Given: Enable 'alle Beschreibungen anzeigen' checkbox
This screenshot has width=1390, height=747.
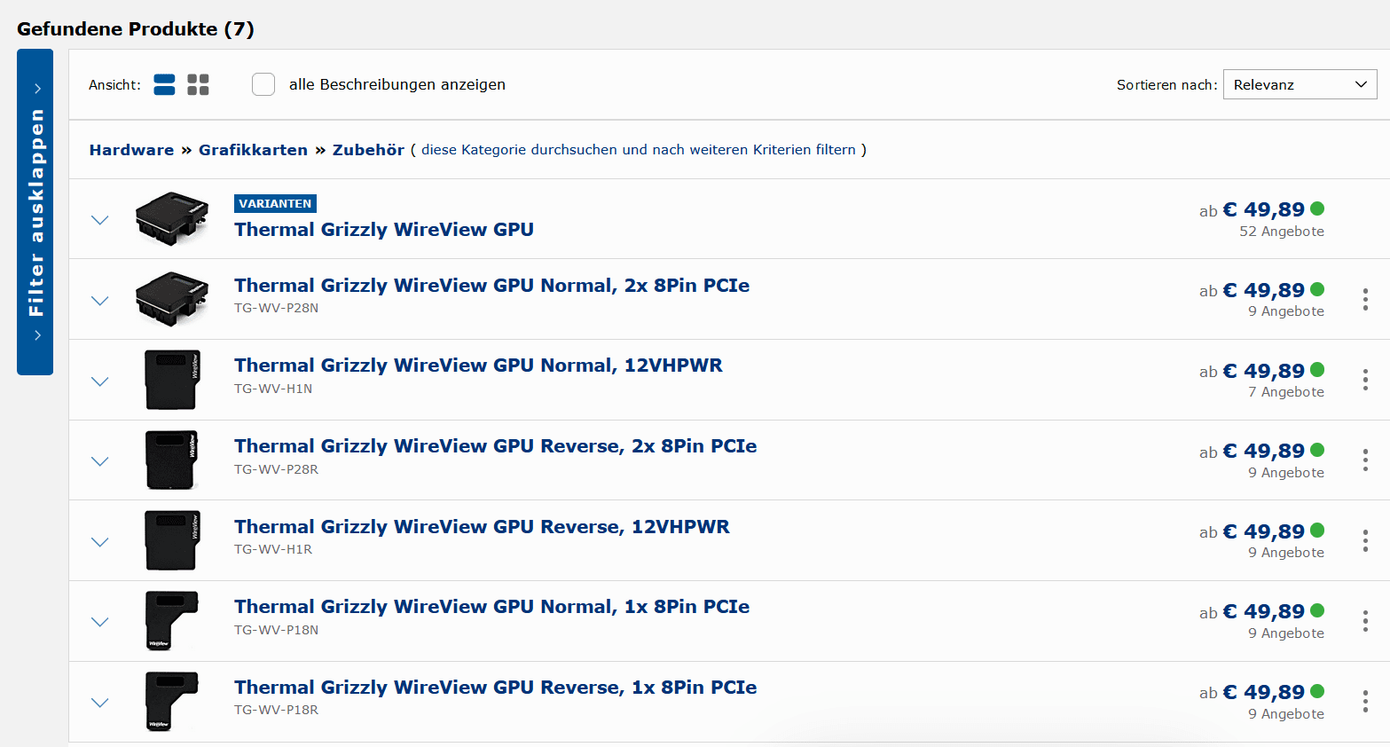Looking at the screenshot, I should [263, 84].
